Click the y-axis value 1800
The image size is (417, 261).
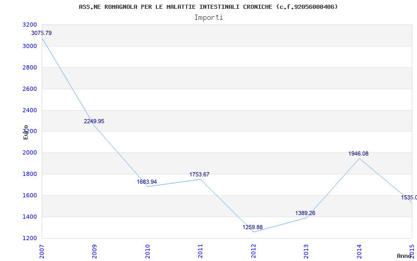coord(30,174)
